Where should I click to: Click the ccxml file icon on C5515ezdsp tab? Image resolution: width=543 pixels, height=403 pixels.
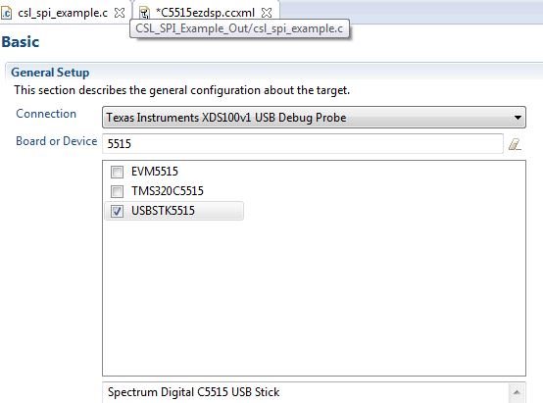144,13
